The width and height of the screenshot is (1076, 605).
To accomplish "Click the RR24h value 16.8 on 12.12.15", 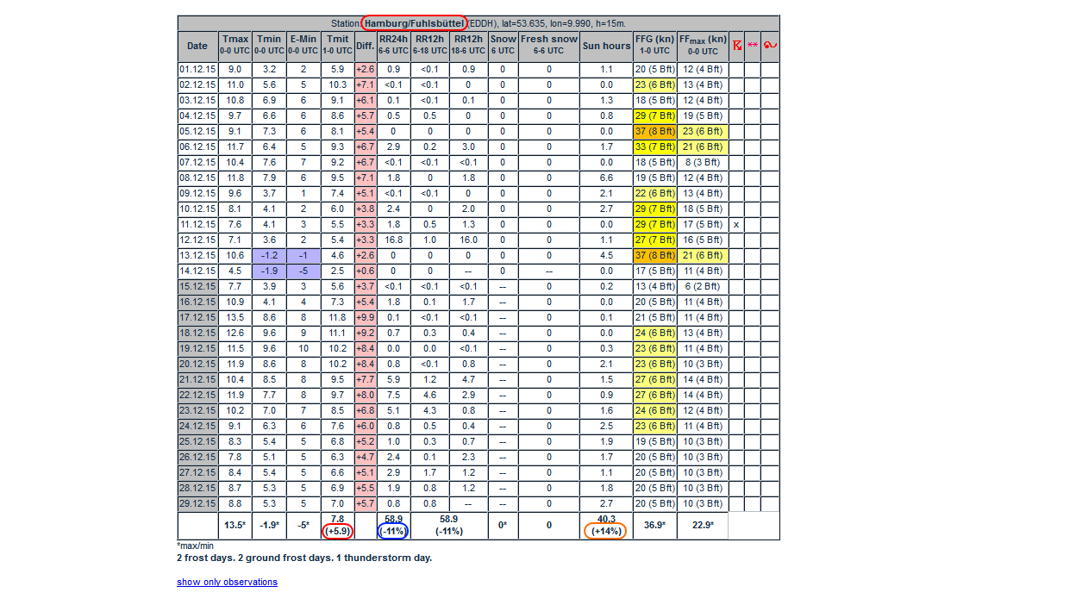I will (x=393, y=240).
